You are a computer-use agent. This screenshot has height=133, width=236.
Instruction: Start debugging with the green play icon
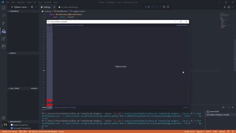[x=12, y=7]
